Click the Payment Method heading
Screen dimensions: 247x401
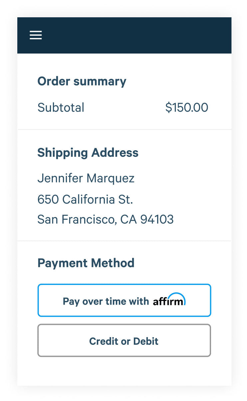point(86,263)
